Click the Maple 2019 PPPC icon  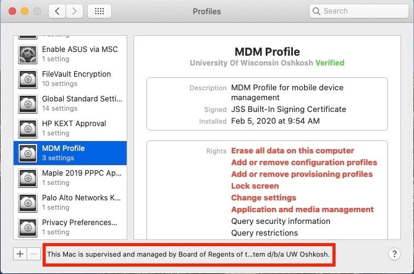pyautogui.click(x=28, y=178)
